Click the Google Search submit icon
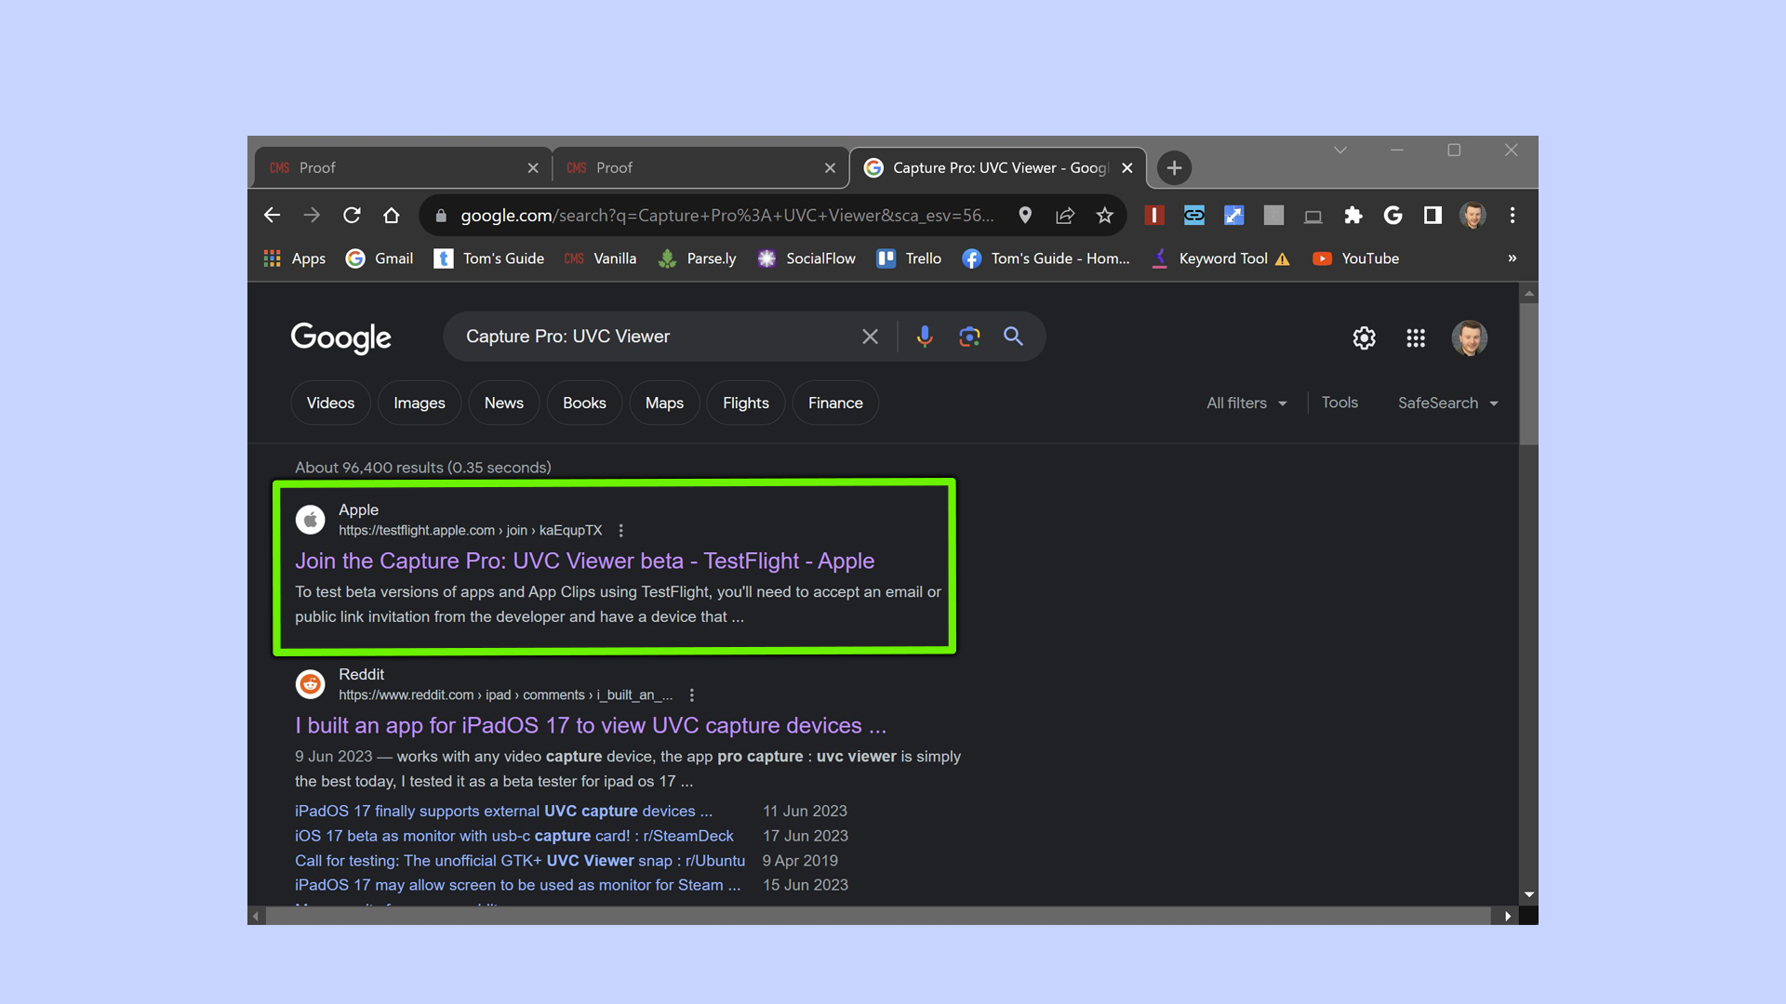This screenshot has height=1004, width=1786. pyautogui.click(x=1013, y=335)
